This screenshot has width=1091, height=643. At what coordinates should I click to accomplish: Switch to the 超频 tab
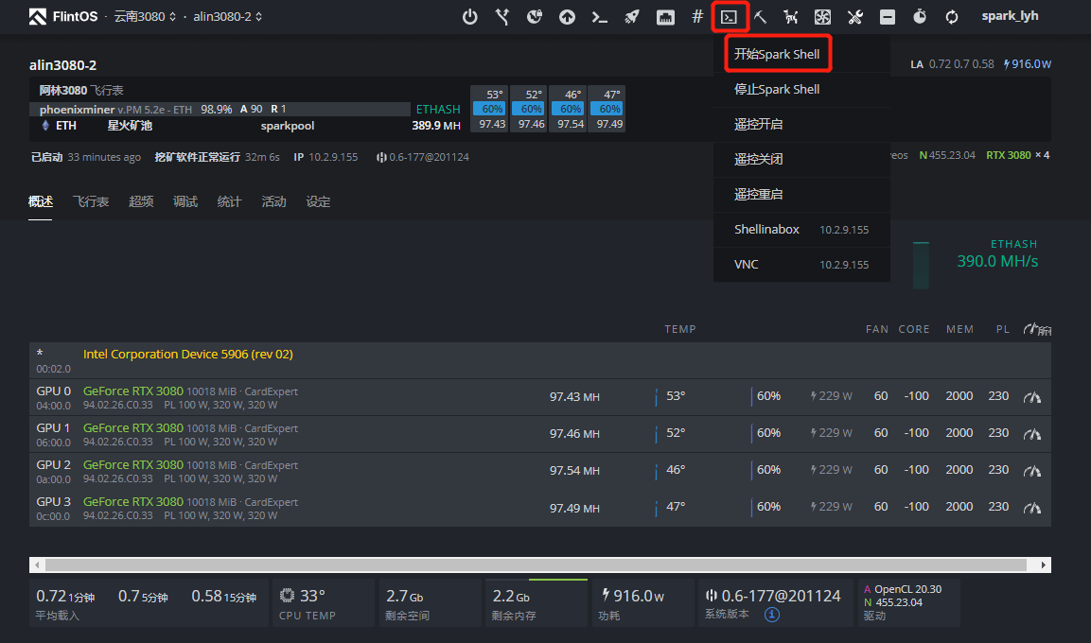140,200
